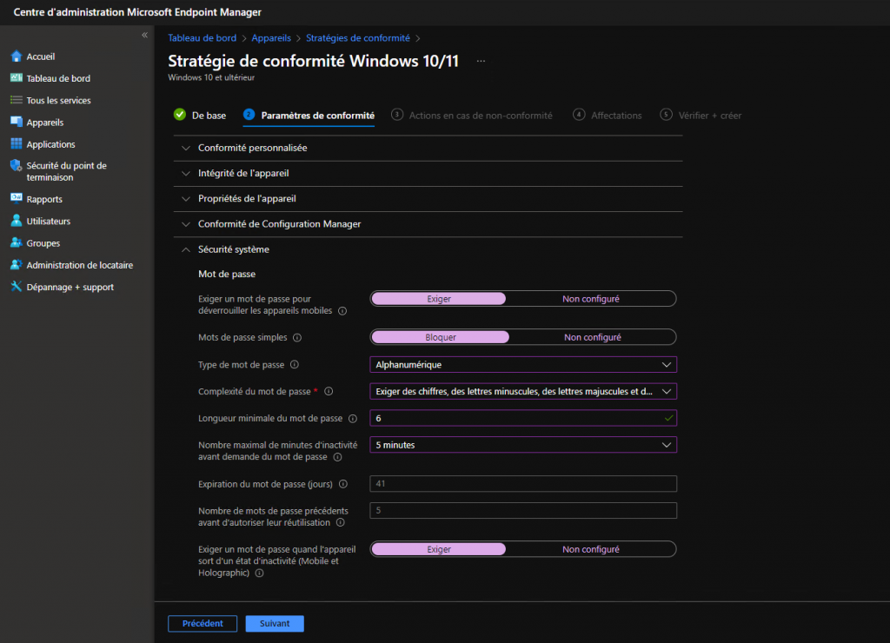This screenshot has height=643, width=890.
Task: Show info for Longueur minimale du mot de passe
Action: 353,419
